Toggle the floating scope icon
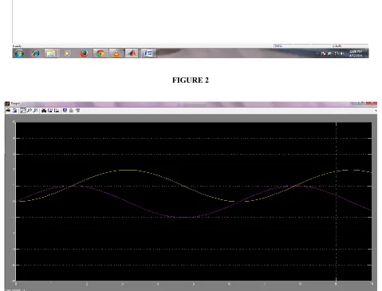382x291 pixels. pos(65,111)
